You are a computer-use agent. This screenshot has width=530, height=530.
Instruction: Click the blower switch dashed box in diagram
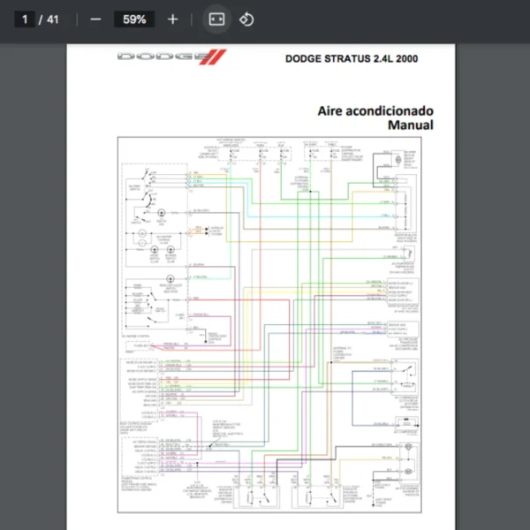pos(155,214)
